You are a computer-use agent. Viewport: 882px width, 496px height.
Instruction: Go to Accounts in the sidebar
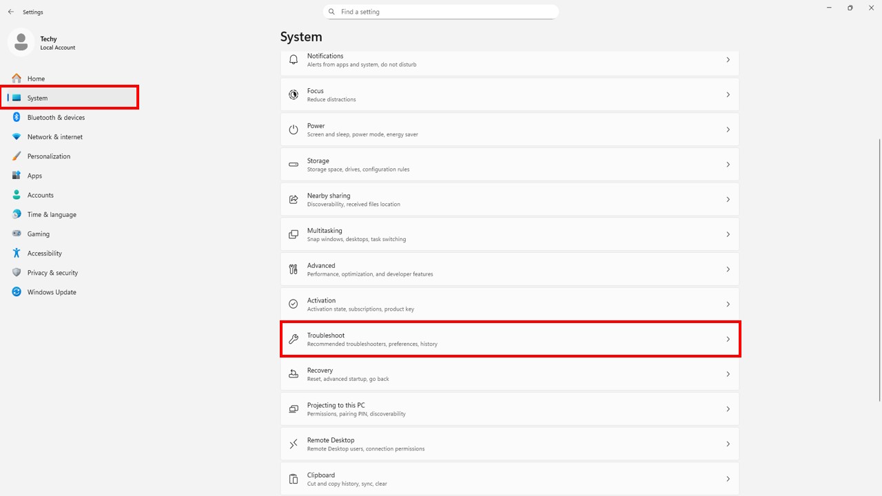point(40,195)
